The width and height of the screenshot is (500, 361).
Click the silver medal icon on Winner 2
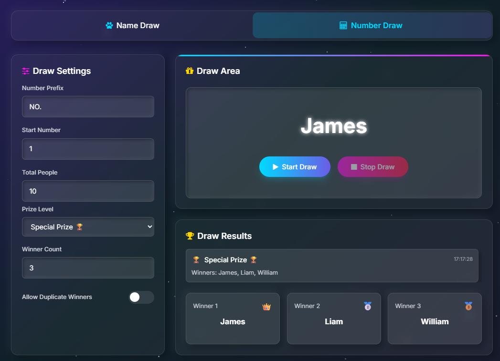[x=367, y=306]
